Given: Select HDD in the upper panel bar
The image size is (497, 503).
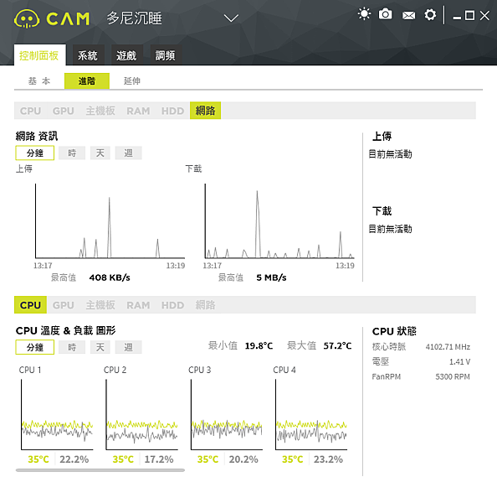Looking at the screenshot, I should click(x=172, y=111).
